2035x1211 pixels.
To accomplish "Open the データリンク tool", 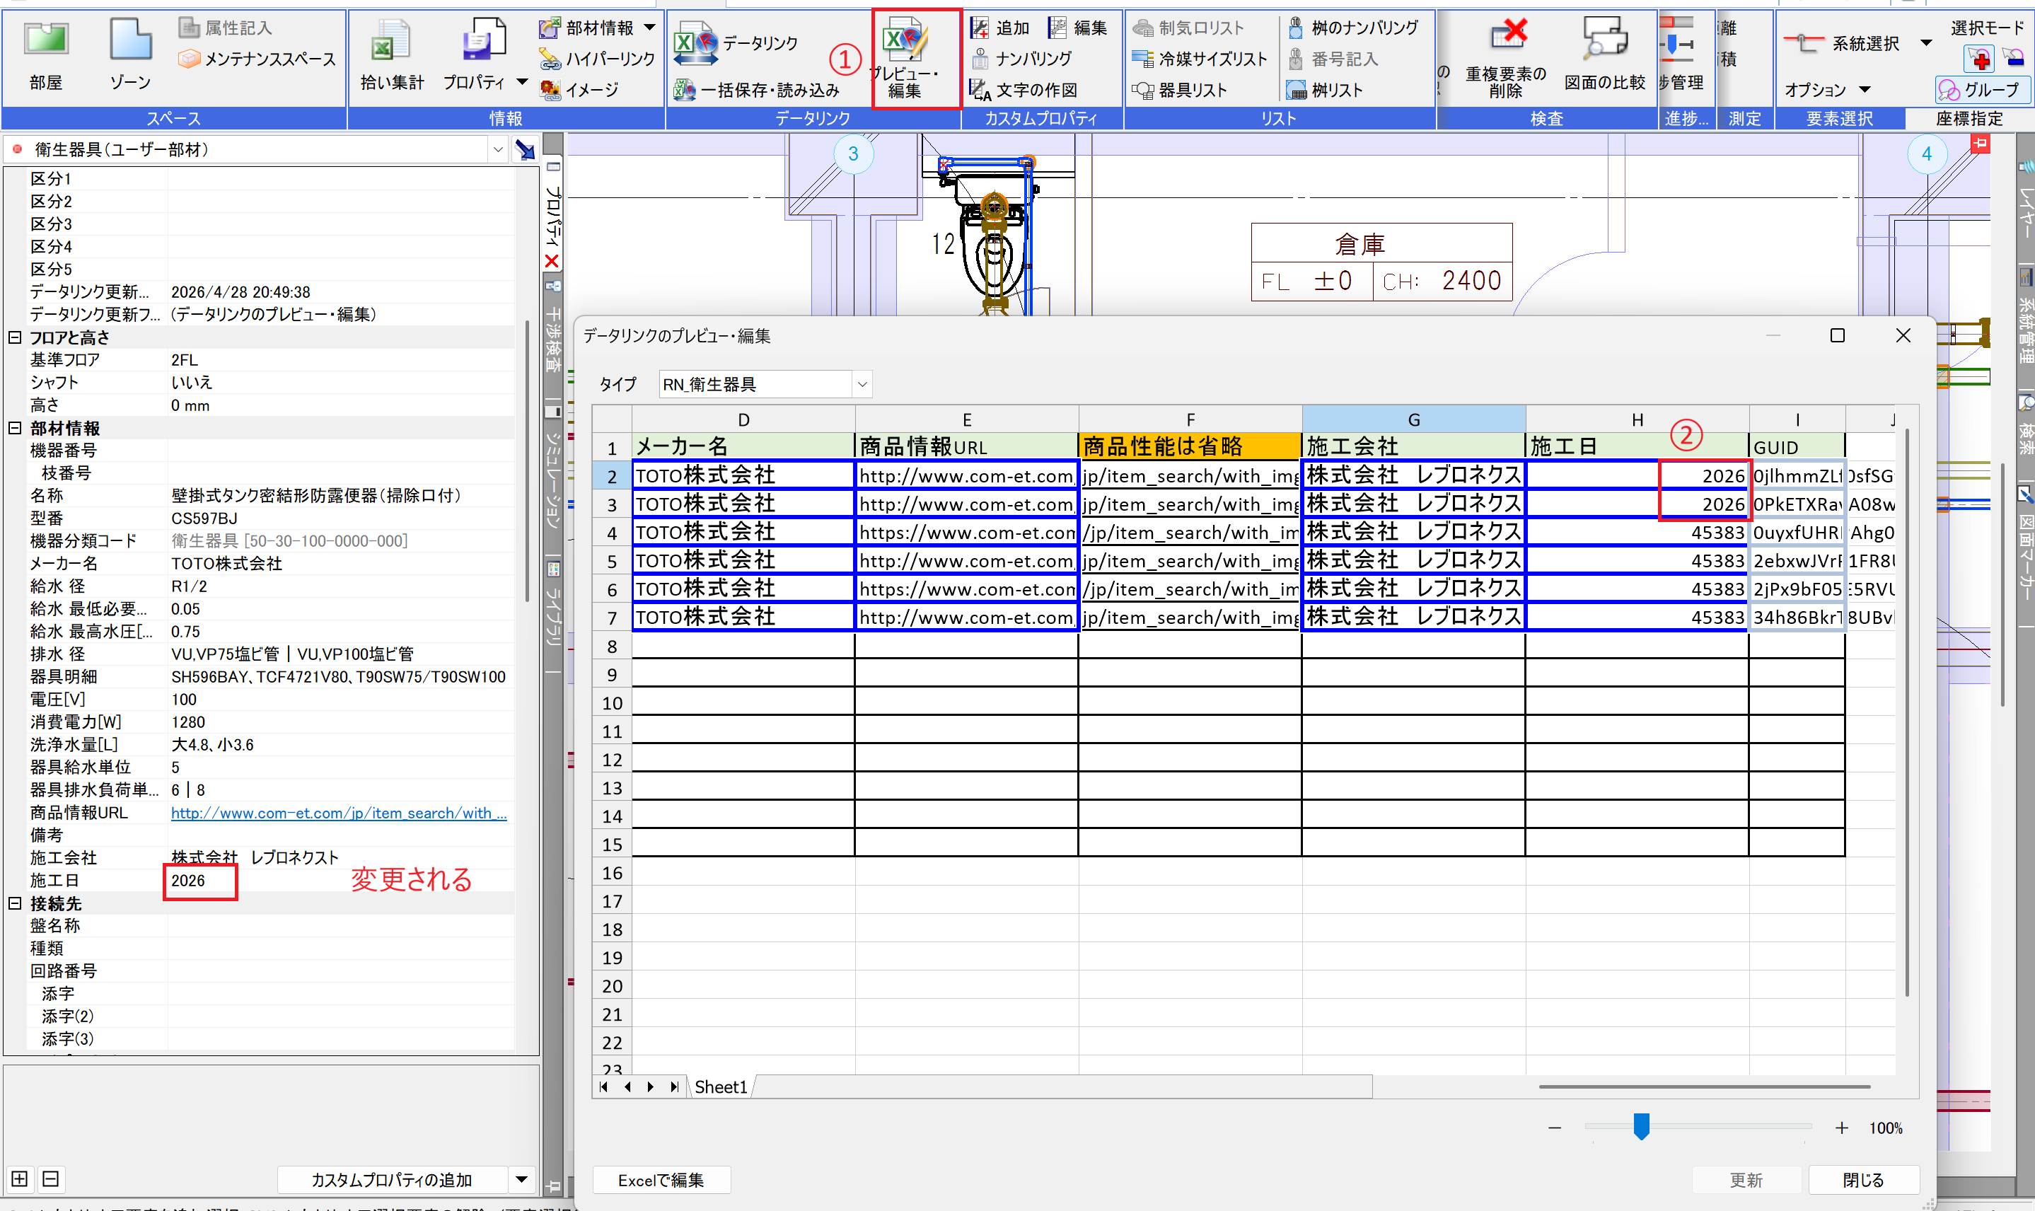I will [695, 42].
